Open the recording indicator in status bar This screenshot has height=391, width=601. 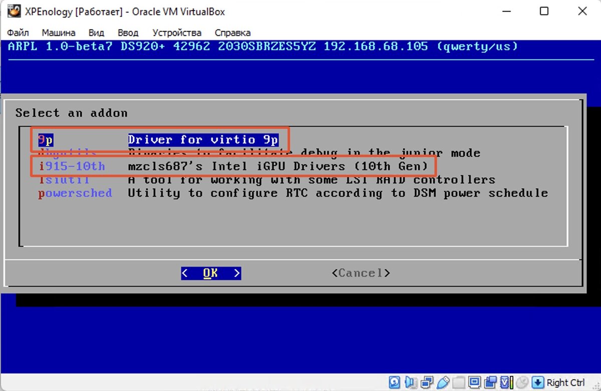[490, 382]
